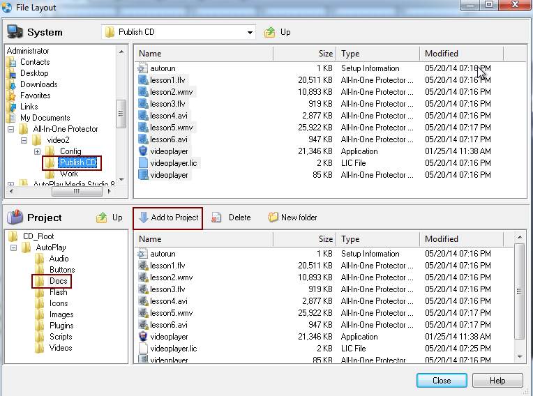Select the Videos folder in Project tree
Screen dimensions: 533x396
(x=60, y=348)
